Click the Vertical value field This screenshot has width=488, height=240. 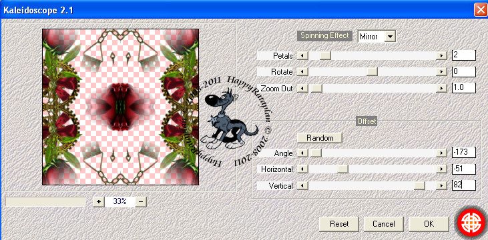point(464,185)
